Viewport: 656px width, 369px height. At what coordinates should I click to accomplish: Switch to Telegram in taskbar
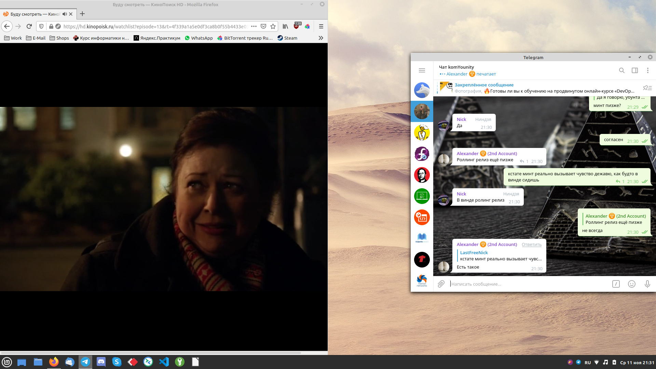point(85,362)
